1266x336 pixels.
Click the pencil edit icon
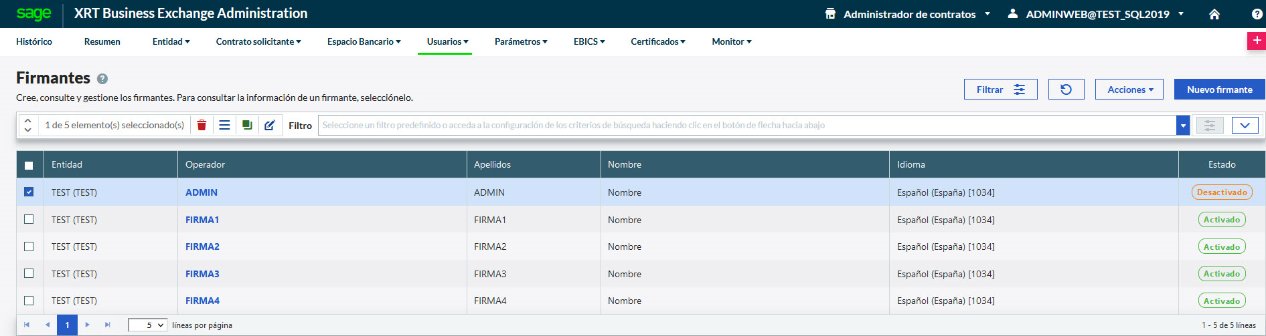click(269, 125)
